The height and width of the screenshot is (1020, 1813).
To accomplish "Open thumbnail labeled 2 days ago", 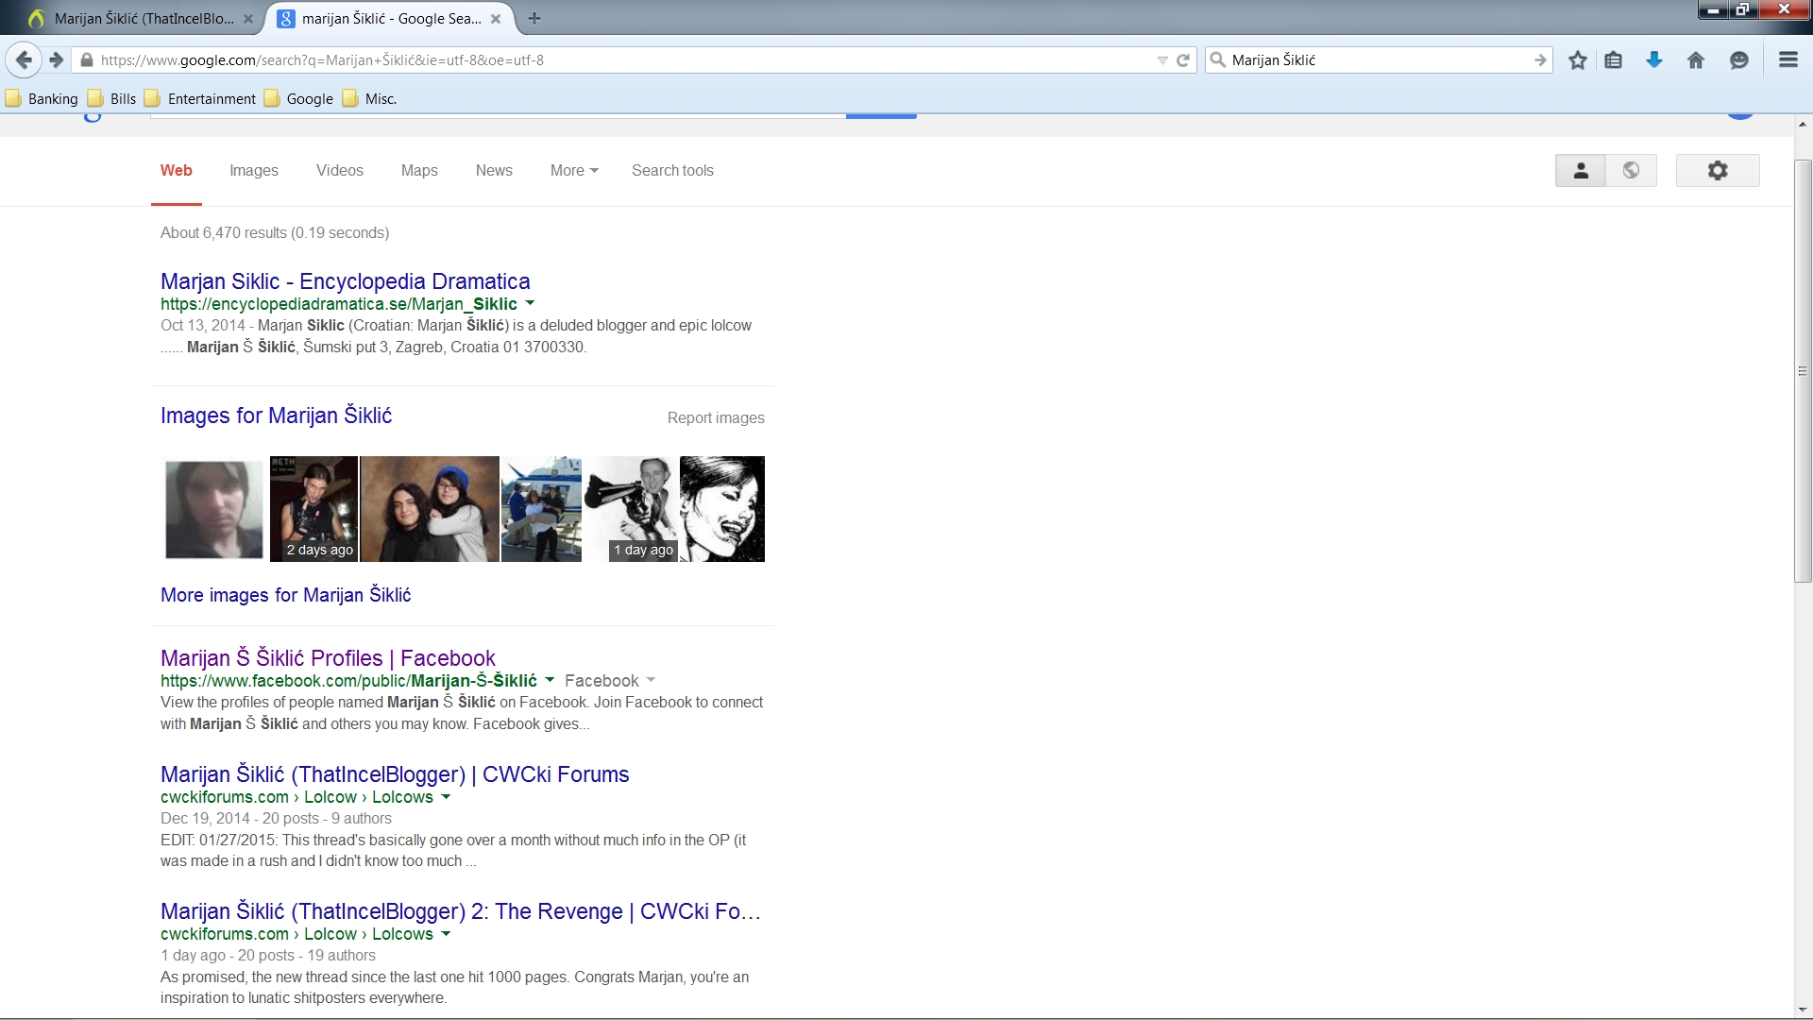I will (x=313, y=509).
